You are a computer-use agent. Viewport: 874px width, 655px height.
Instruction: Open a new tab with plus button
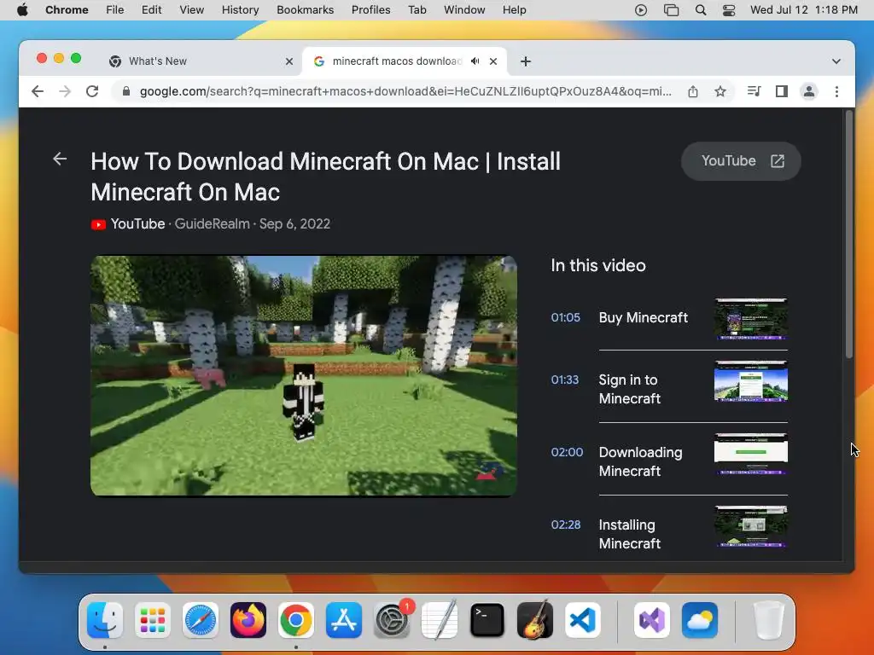click(526, 61)
